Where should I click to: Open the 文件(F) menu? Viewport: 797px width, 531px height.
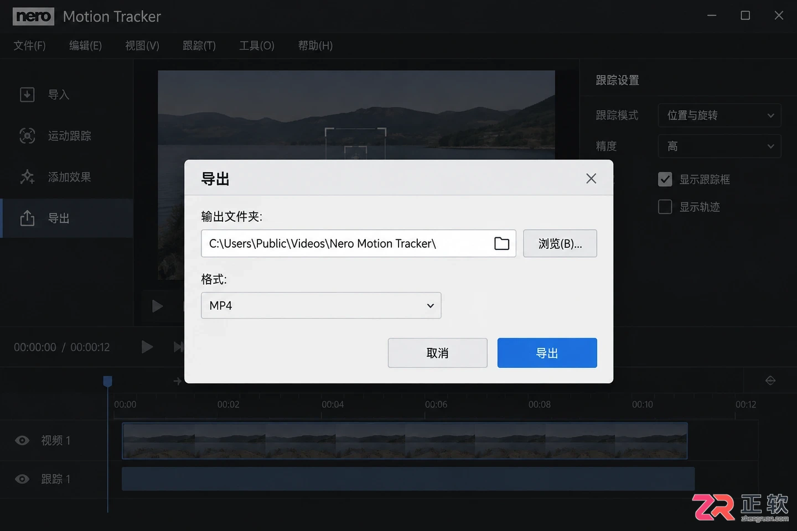(30, 45)
